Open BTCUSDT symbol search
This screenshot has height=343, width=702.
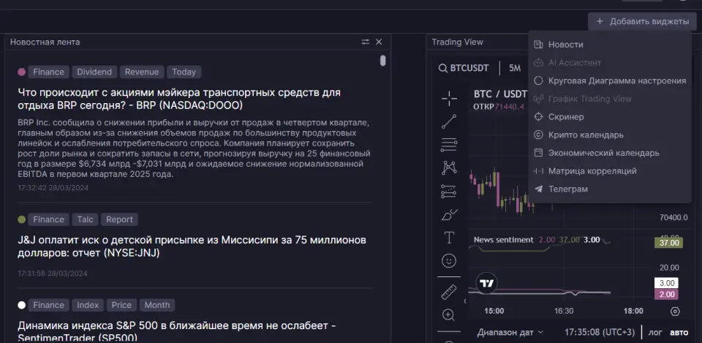coord(464,68)
